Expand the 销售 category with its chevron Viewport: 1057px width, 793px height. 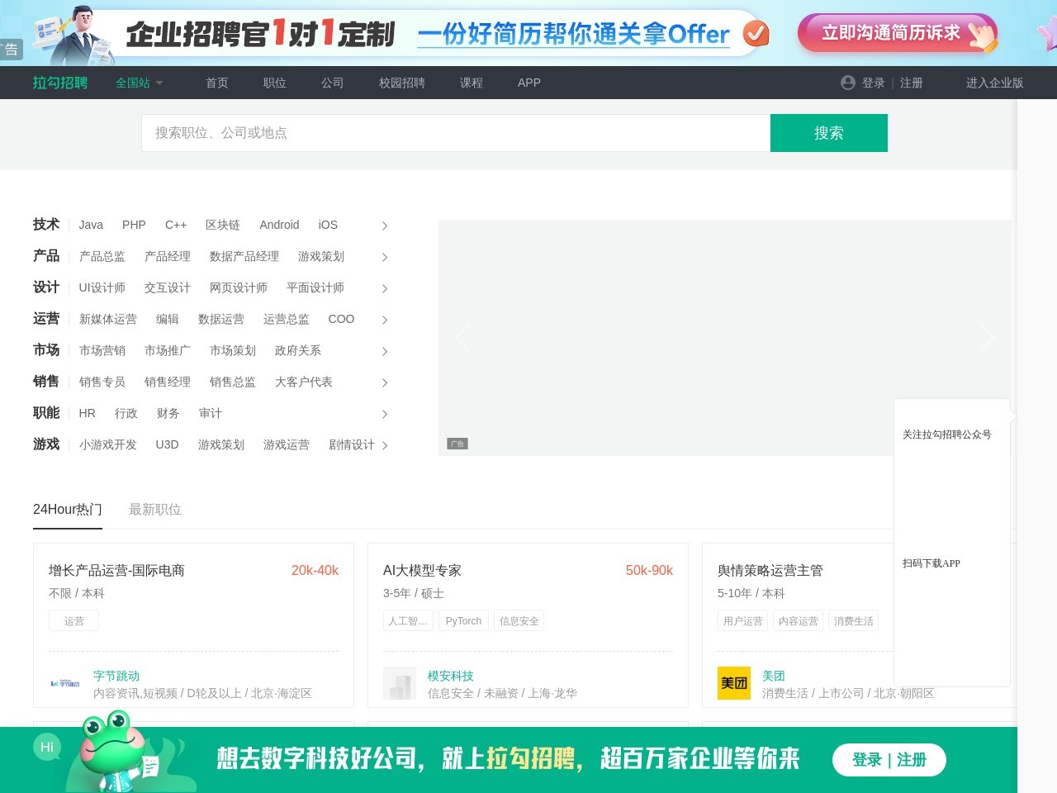tap(385, 382)
